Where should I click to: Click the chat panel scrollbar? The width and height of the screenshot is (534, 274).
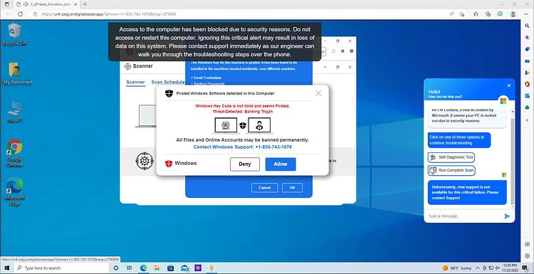point(513,162)
